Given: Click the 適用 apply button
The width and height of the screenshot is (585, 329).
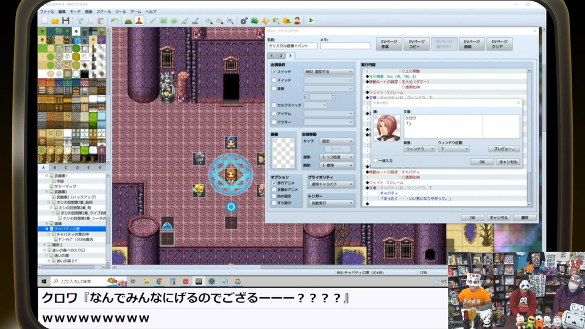Looking at the screenshot, I should click(x=525, y=218).
